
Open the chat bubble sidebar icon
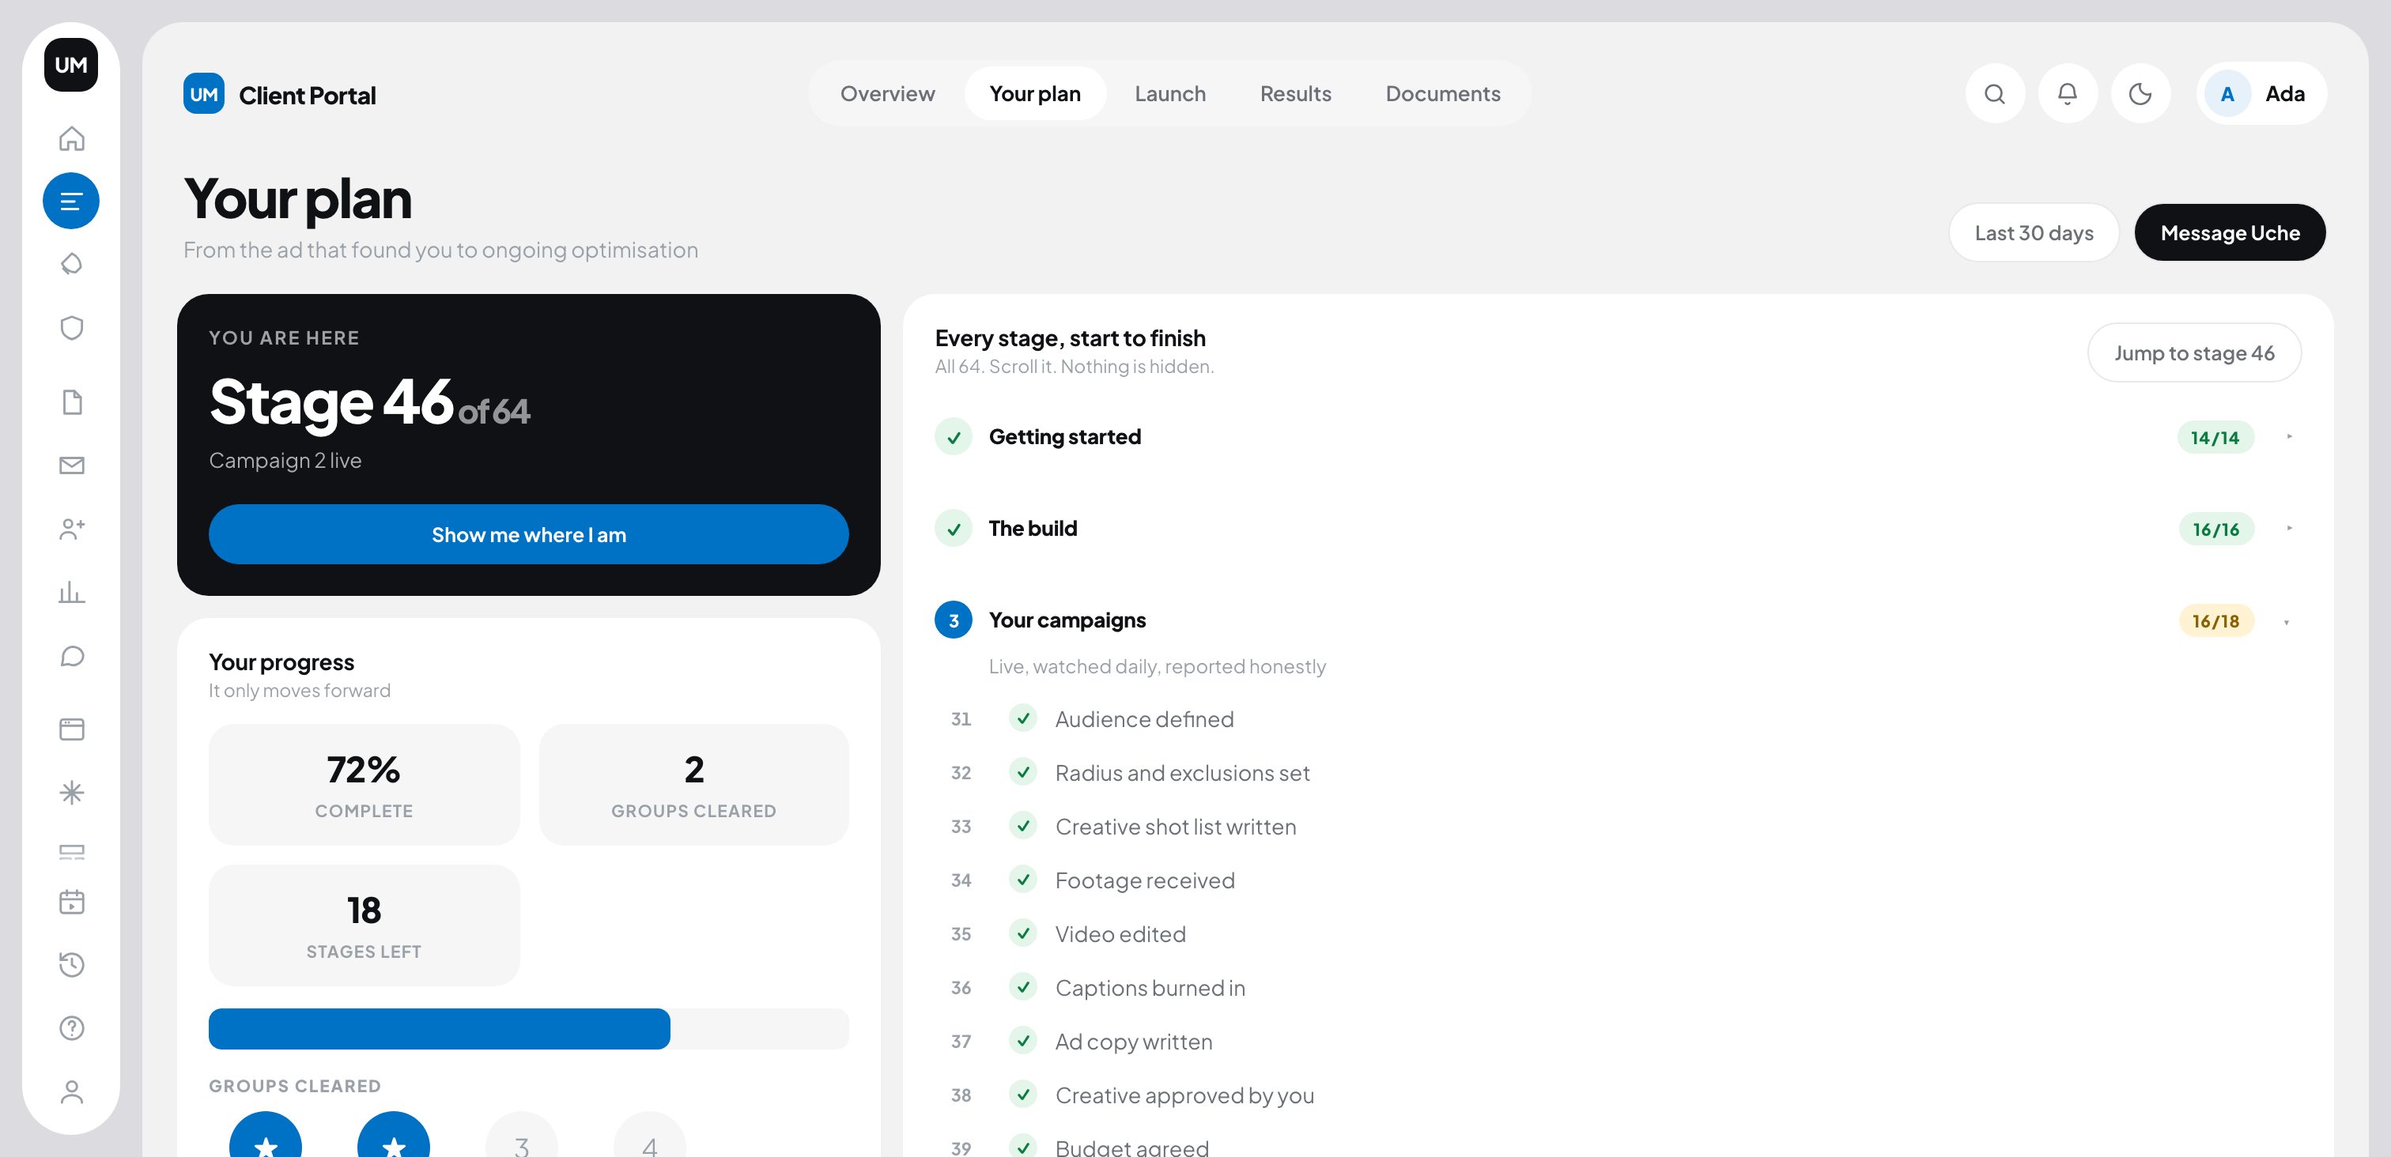point(71,656)
